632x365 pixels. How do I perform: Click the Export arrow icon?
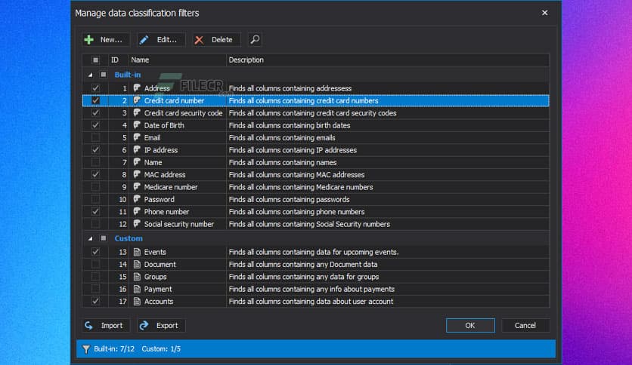coord(144,325)
